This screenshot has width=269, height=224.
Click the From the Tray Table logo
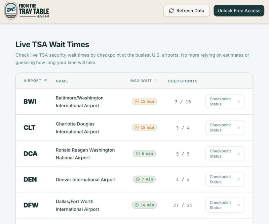pyautogui.click(x=27, y=11)
